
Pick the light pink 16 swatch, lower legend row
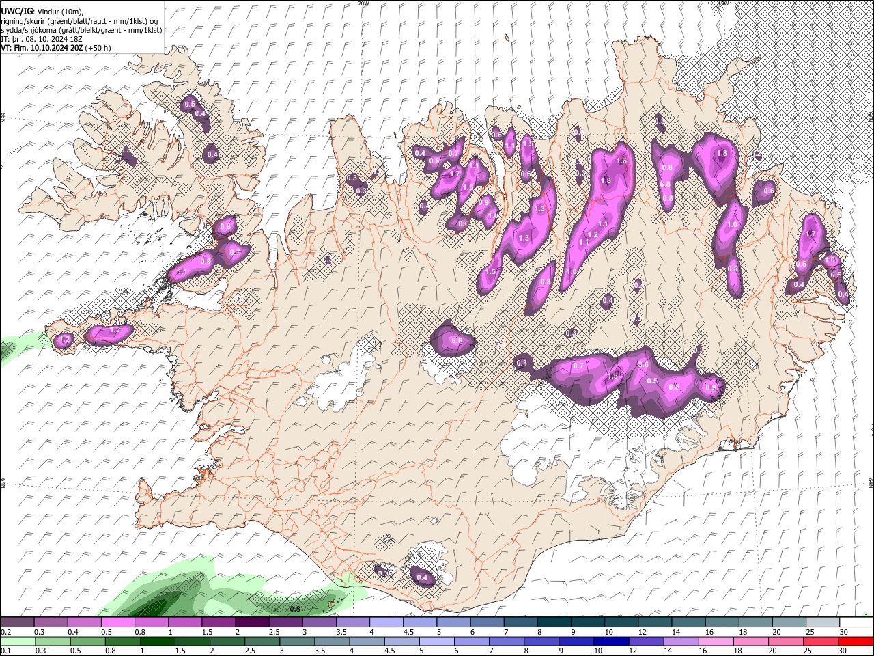[716, 642]
